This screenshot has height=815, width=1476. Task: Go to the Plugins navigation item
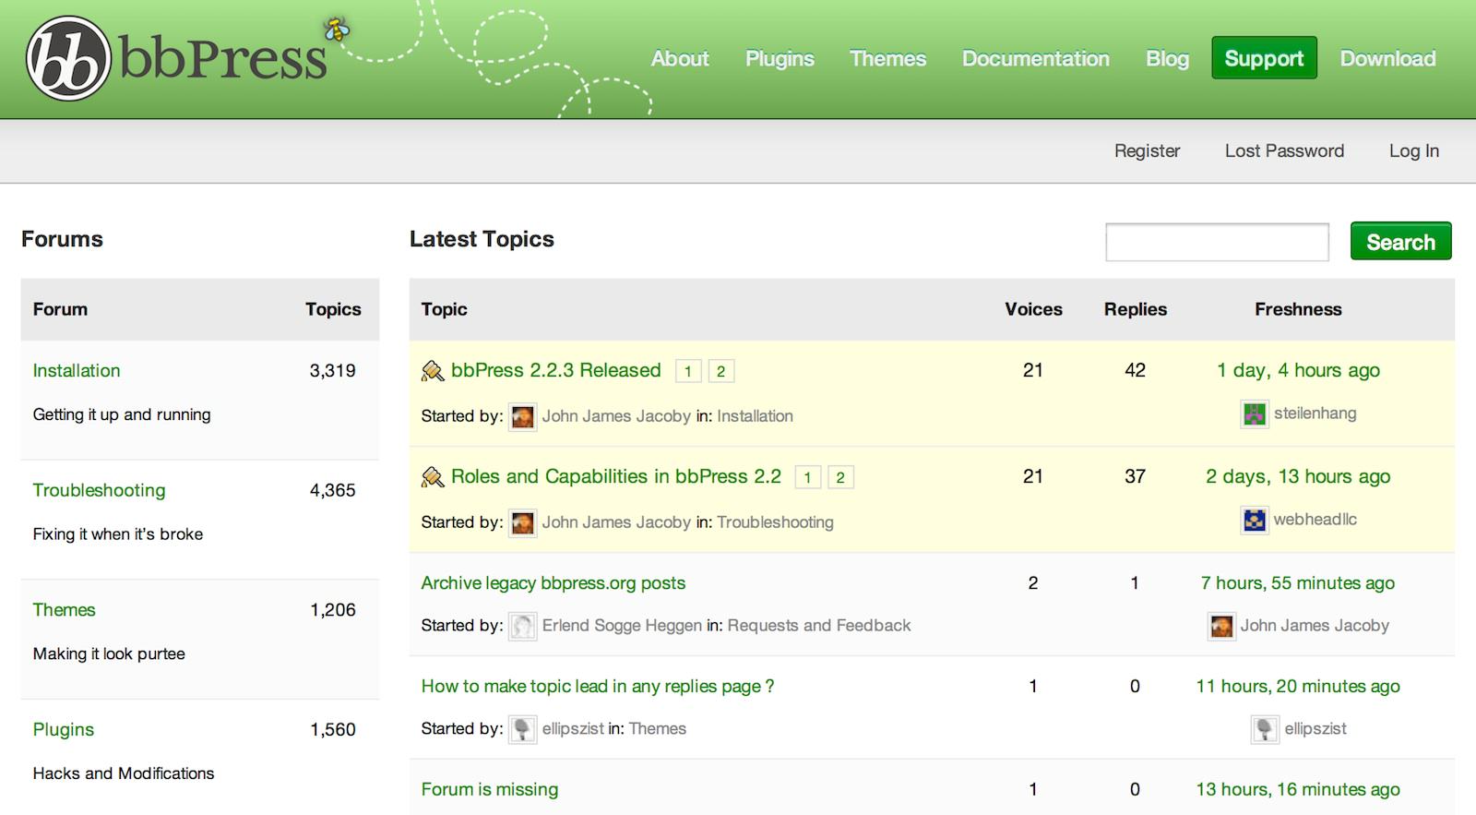pos(780,58)
